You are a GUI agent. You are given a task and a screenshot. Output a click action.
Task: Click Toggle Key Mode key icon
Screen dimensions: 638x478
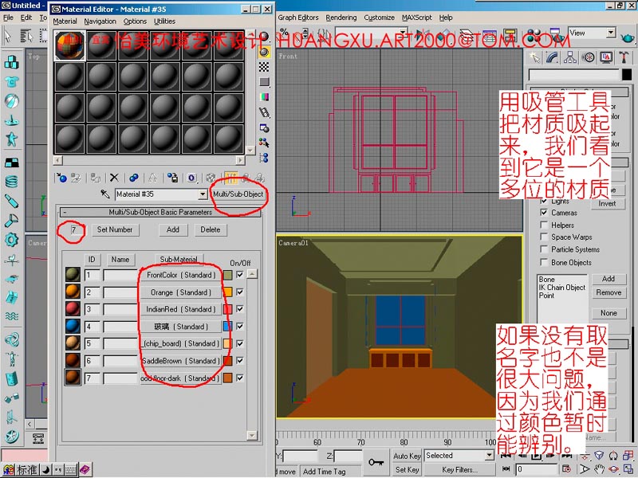tap(376, 462)
